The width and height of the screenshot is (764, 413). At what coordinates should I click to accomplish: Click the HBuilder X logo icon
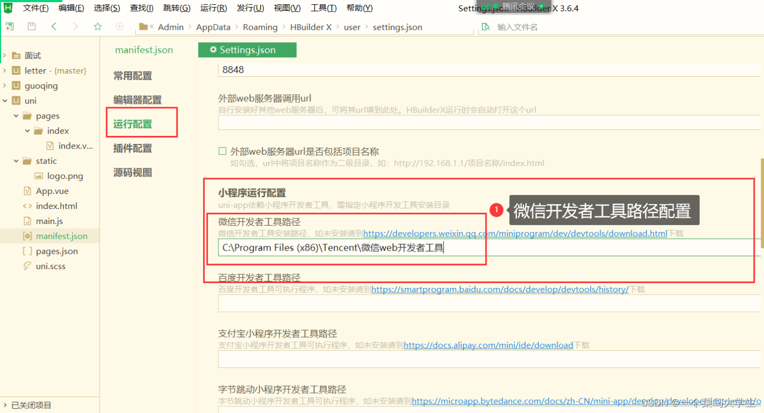click(8, 8)
